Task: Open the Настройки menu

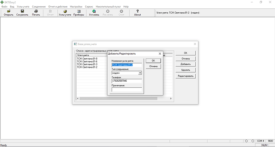Action: click(x=76, y=7)
